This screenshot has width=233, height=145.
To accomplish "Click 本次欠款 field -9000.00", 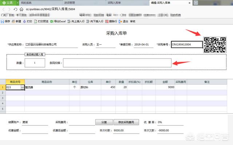I will click(x=170, y=130).
